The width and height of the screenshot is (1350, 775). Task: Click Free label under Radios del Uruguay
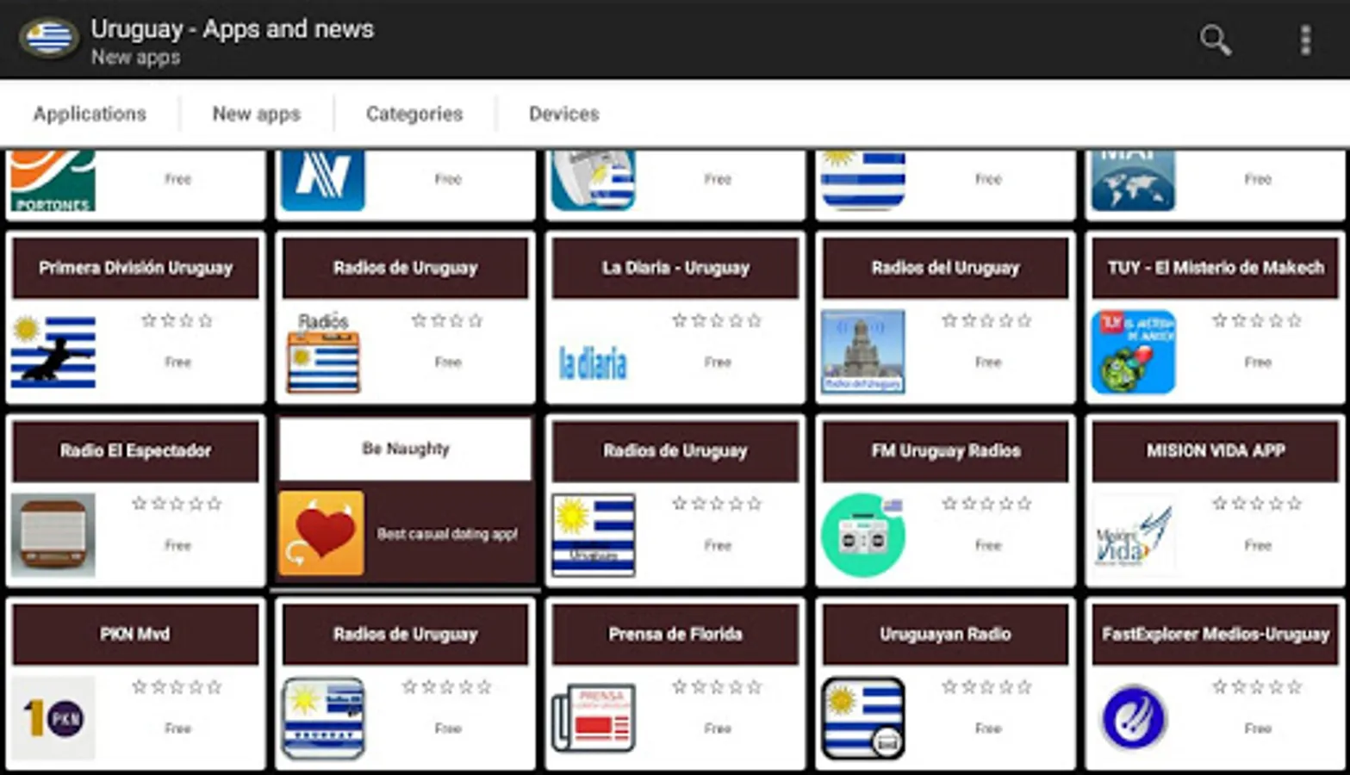[x=988, y=362]
